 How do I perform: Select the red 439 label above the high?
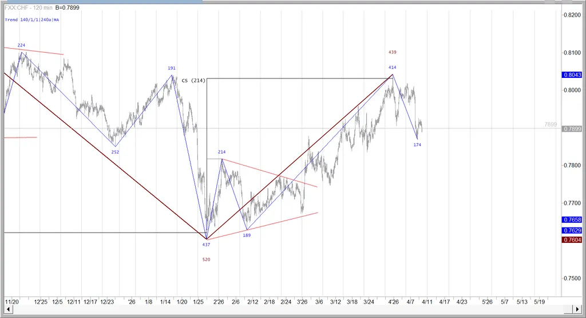[392, 52]
